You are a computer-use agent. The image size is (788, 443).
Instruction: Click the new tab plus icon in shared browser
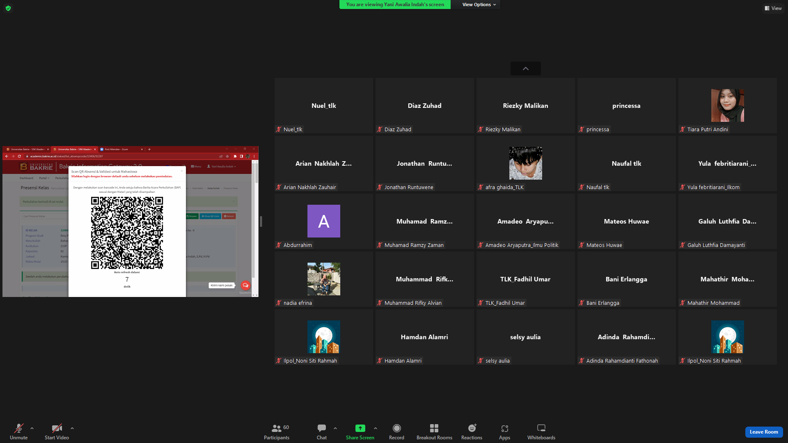[149, 149]
